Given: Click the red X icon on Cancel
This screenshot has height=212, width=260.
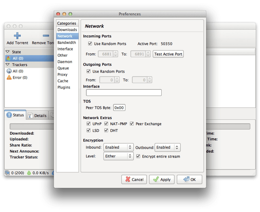Looking at the screenshot, I should [128, 179].
